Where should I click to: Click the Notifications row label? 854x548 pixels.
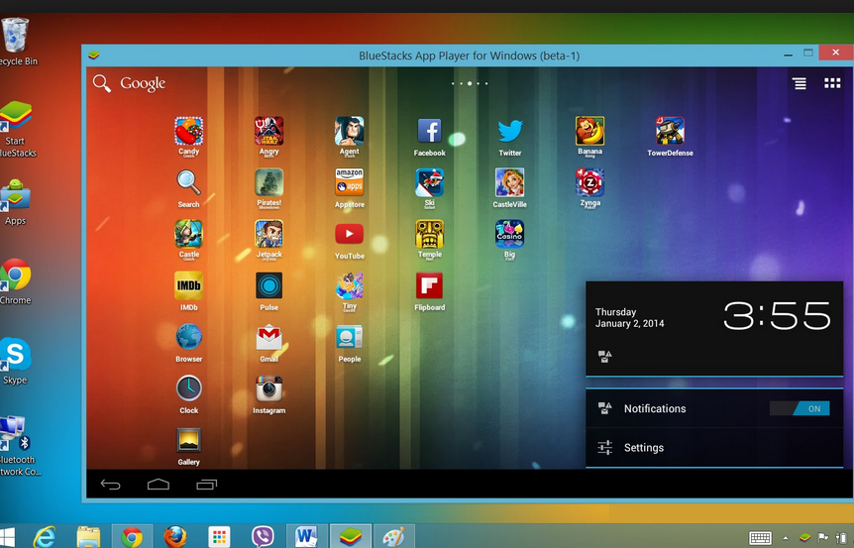coord(655,408)
